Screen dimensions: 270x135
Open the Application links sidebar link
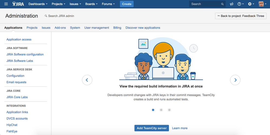[17, 112]
